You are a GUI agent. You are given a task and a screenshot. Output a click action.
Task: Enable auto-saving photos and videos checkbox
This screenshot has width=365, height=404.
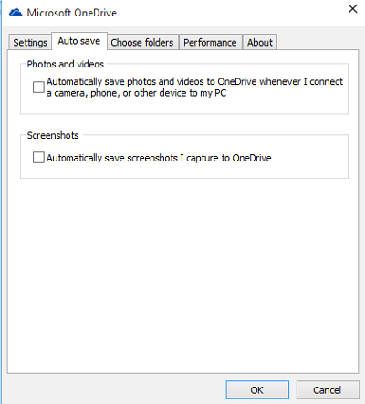pos(38,87)
